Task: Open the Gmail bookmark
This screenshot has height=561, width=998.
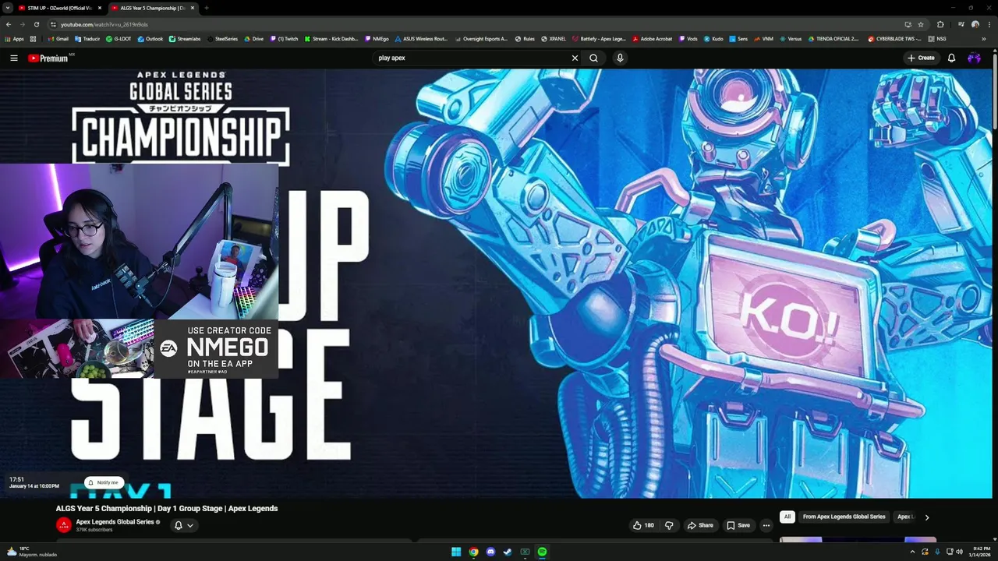Action: (x=58, y=38)
